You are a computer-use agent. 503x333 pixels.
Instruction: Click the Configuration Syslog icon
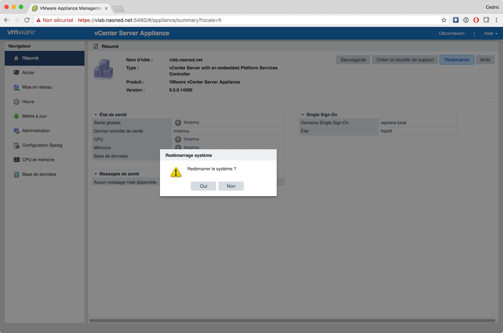16,146
